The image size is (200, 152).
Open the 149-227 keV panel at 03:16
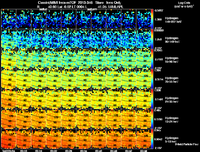(39, 19)
